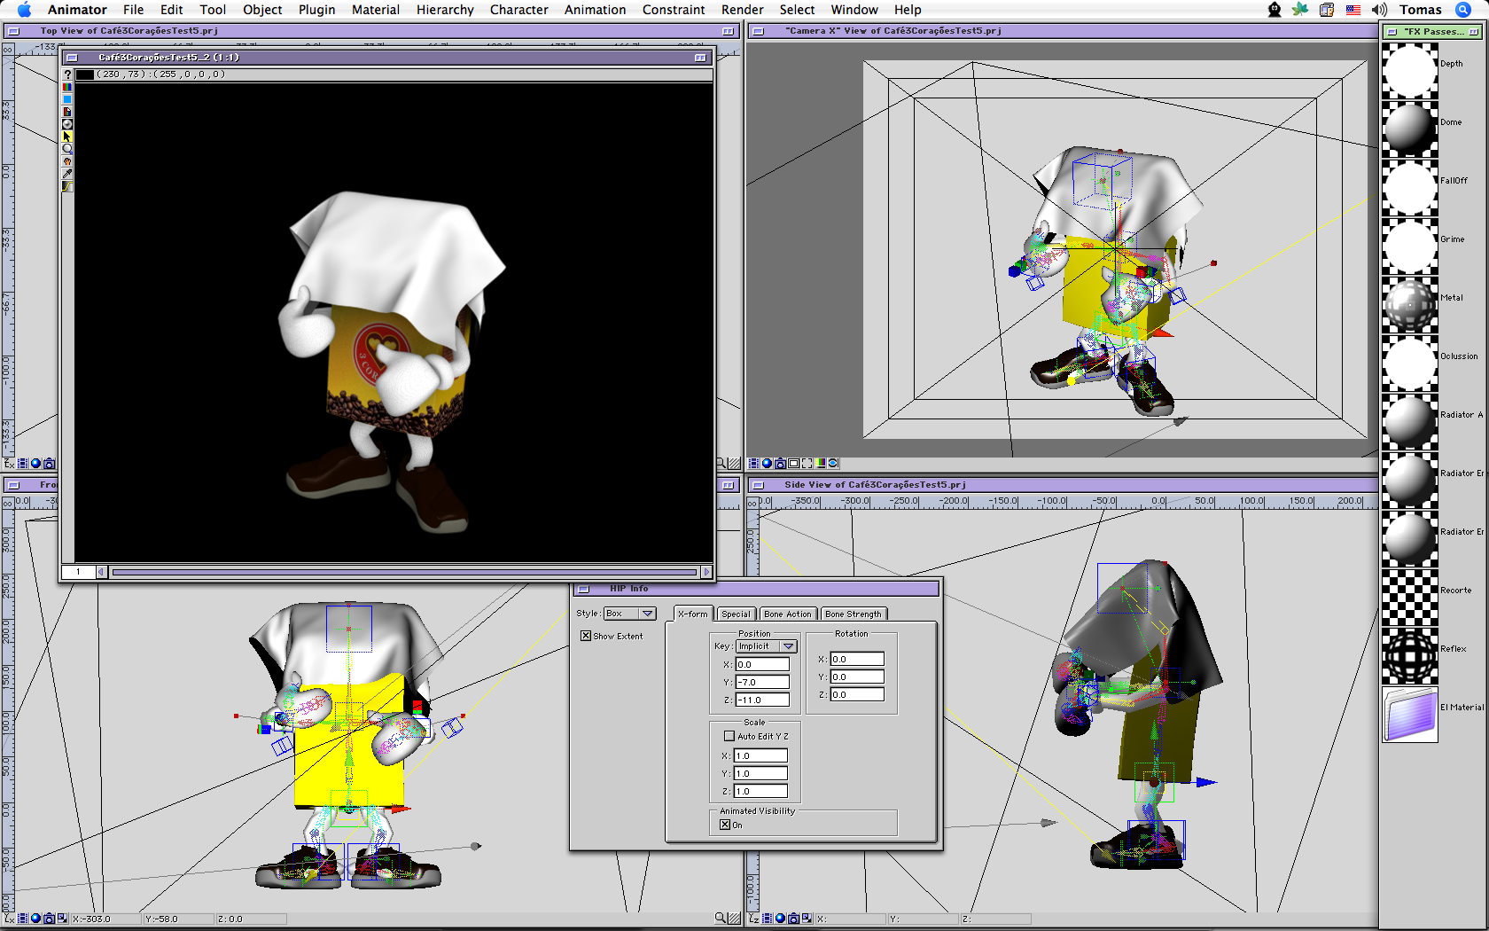Uncheck the Show Extent checkbox
The image size is (1489, 931).
[x=586, y=636]
